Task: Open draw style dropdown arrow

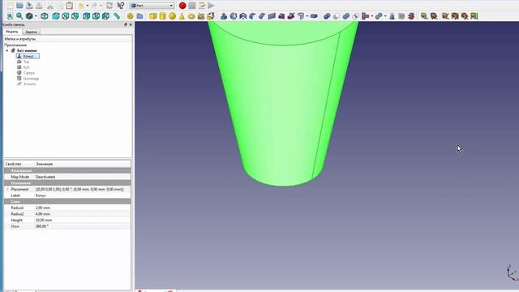Action: coord(36,16)
